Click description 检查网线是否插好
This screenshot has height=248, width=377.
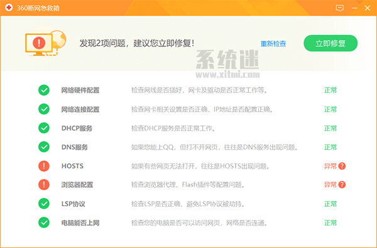point(199,90)
